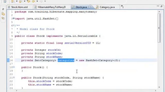Screen dimensions: 165x92
Task: Click highlighted 'categories' variable
Action: 66,60
